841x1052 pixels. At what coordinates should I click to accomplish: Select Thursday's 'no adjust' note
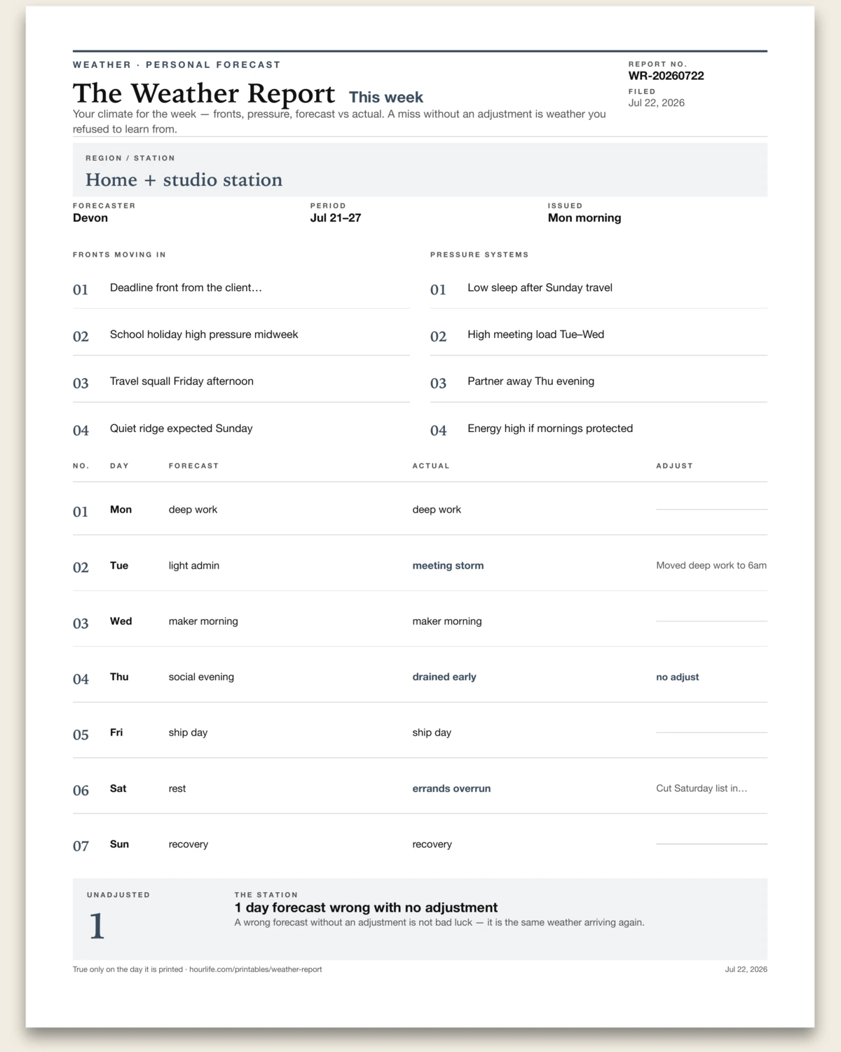click(x=677, y=677)
